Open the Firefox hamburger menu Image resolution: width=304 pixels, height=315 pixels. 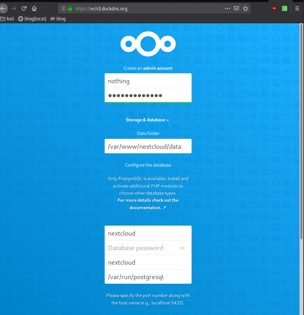click(x=297, y=8)
